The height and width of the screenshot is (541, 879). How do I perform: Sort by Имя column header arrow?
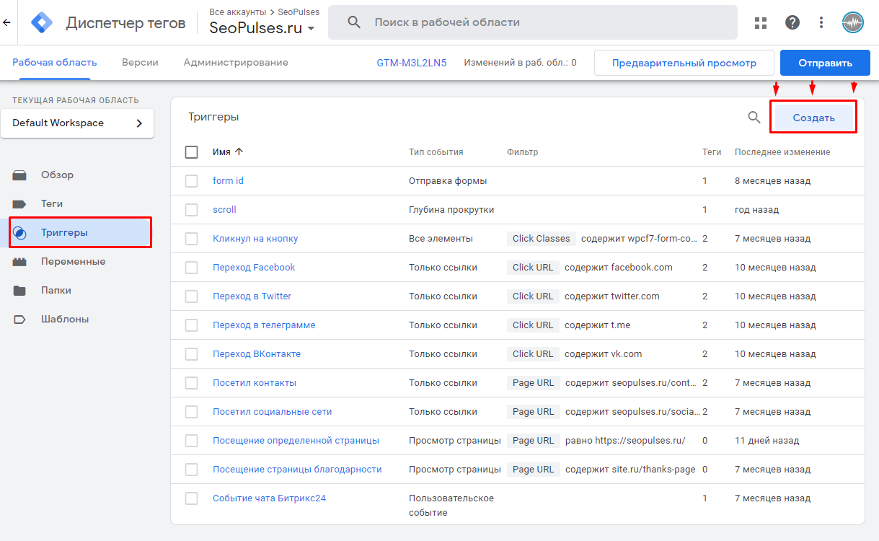(x=239, y=152)
